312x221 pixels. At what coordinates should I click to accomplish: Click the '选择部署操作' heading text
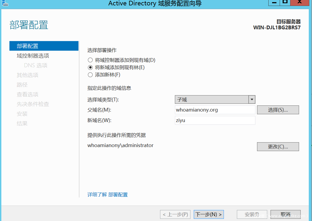(102, 50)
